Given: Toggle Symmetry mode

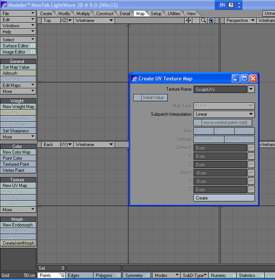Looking at the screenshot, I should tap(137, 275).
